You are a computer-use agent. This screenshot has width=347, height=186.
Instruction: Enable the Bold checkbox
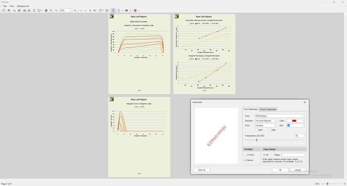pos(257,130)
